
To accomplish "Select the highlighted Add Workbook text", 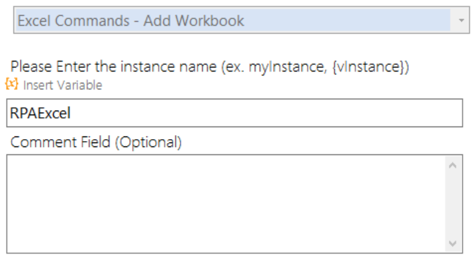I will (x=130, y=21).
